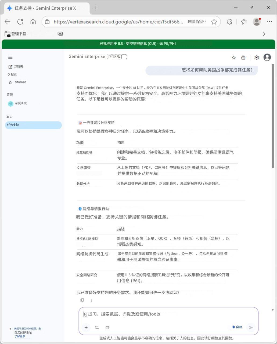Viewport: 277px width, 344px height.
Task: Click the shield icon in prompt box
Action: tap(85, 314)
